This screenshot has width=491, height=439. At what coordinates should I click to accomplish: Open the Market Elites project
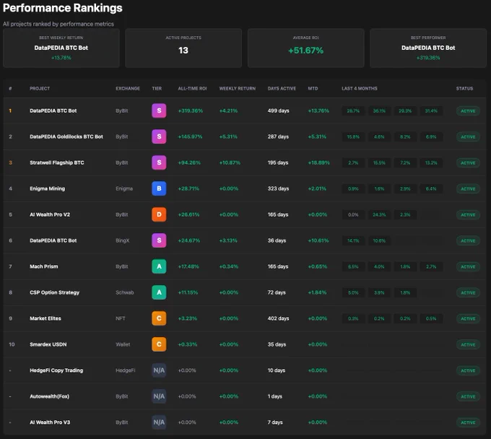pyautogui.click(x=45, y=318)
